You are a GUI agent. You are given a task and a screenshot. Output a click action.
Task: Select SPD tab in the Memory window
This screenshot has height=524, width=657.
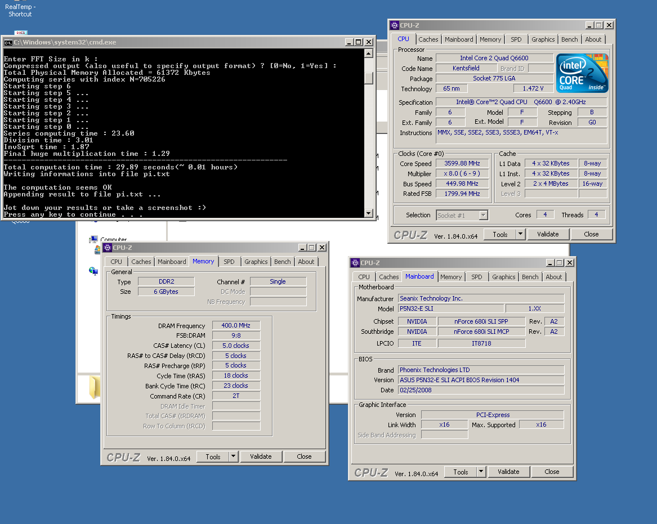click(229, 262)
